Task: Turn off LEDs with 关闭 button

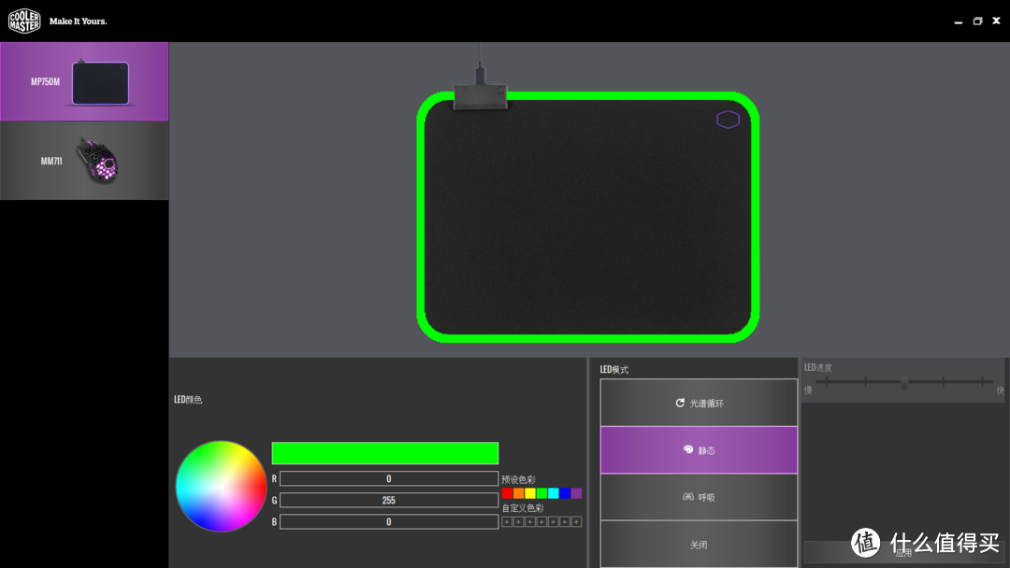Action: click(699, 545)
